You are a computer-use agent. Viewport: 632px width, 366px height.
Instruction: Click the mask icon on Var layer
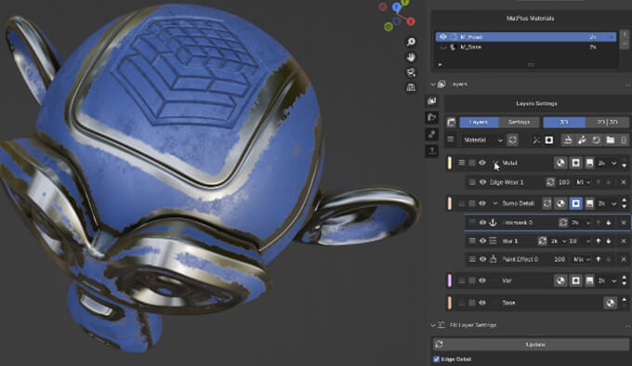point(575,281)
